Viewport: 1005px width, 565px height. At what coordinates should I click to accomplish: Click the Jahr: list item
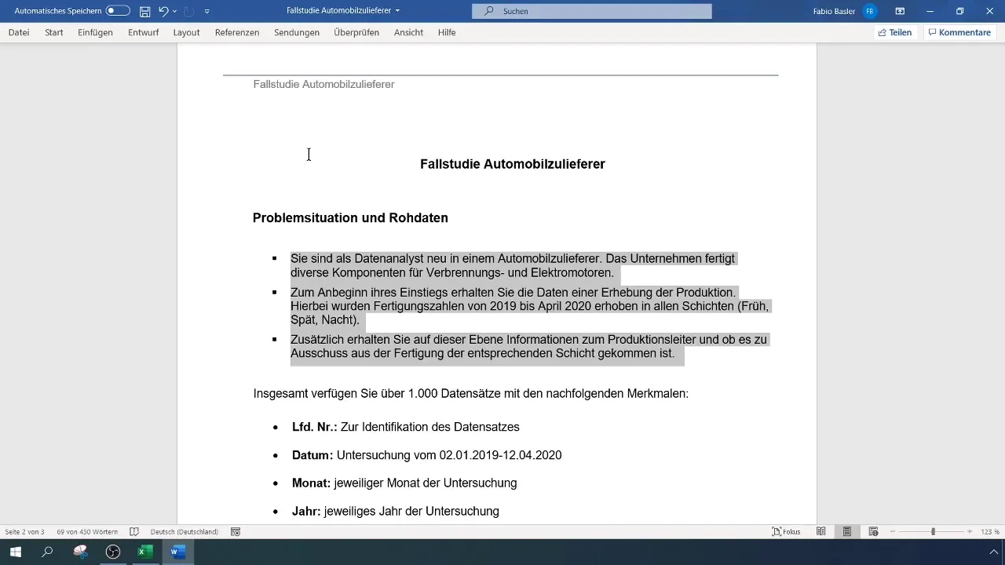[396, 511]
